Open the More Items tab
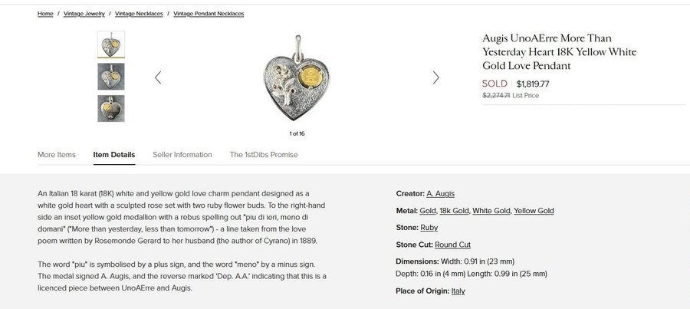This screenshot has height=309, width=690. pyautogui.click(x=57, y=155)
